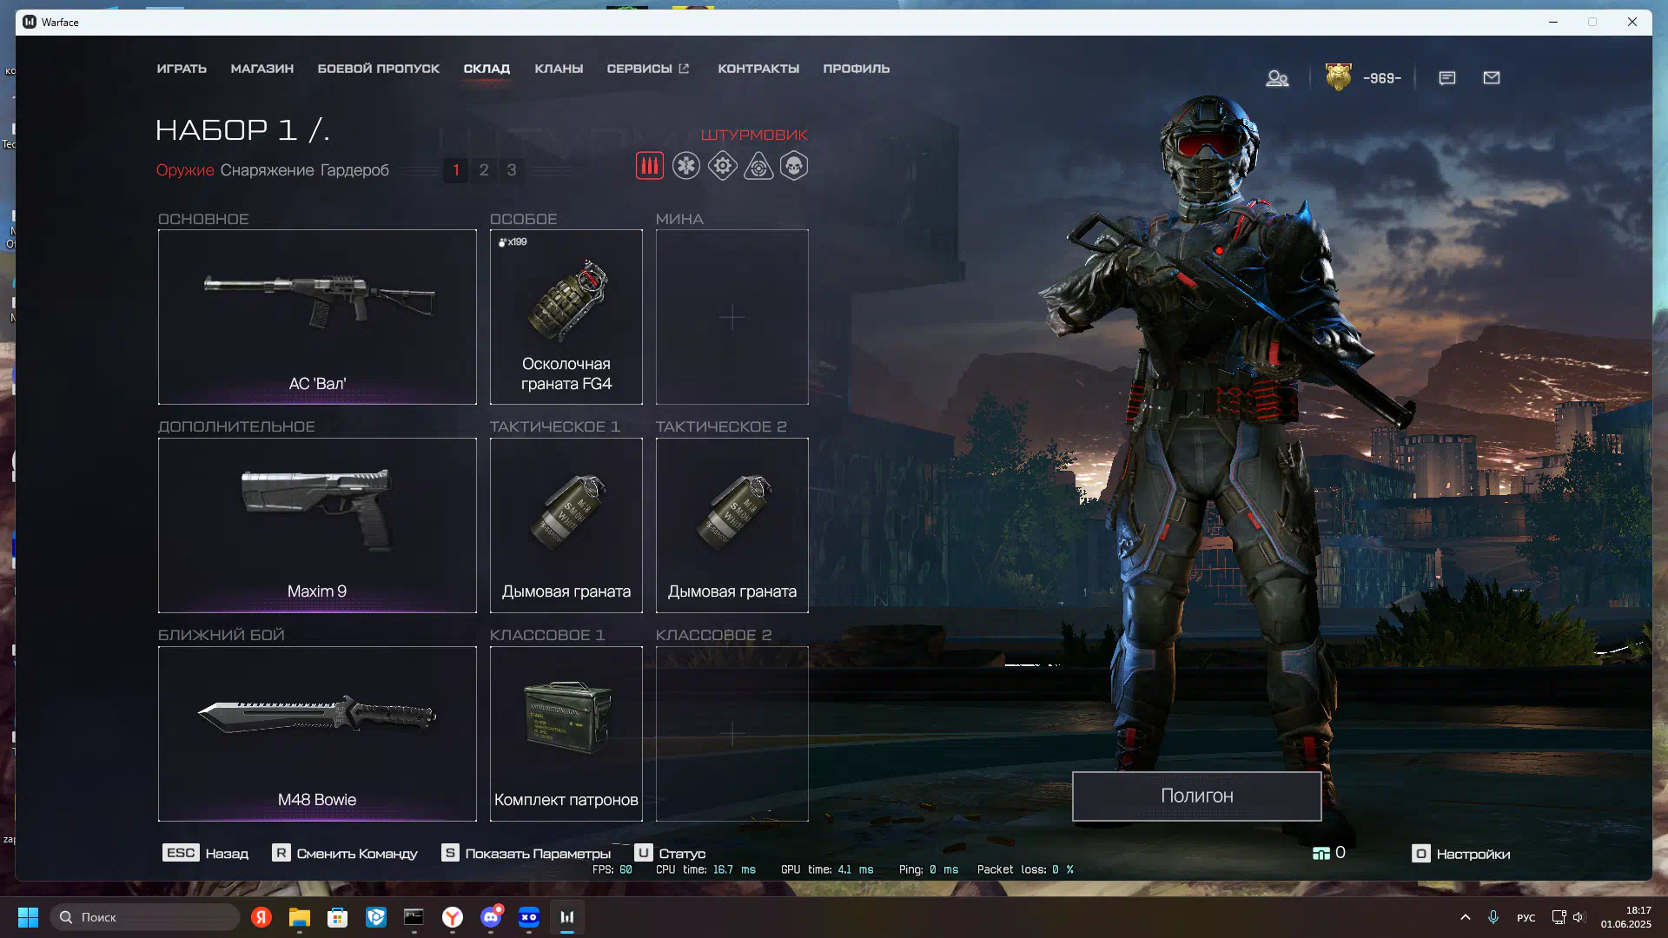Click the Windows search box
1668x938 pixels.
point(145,917)
